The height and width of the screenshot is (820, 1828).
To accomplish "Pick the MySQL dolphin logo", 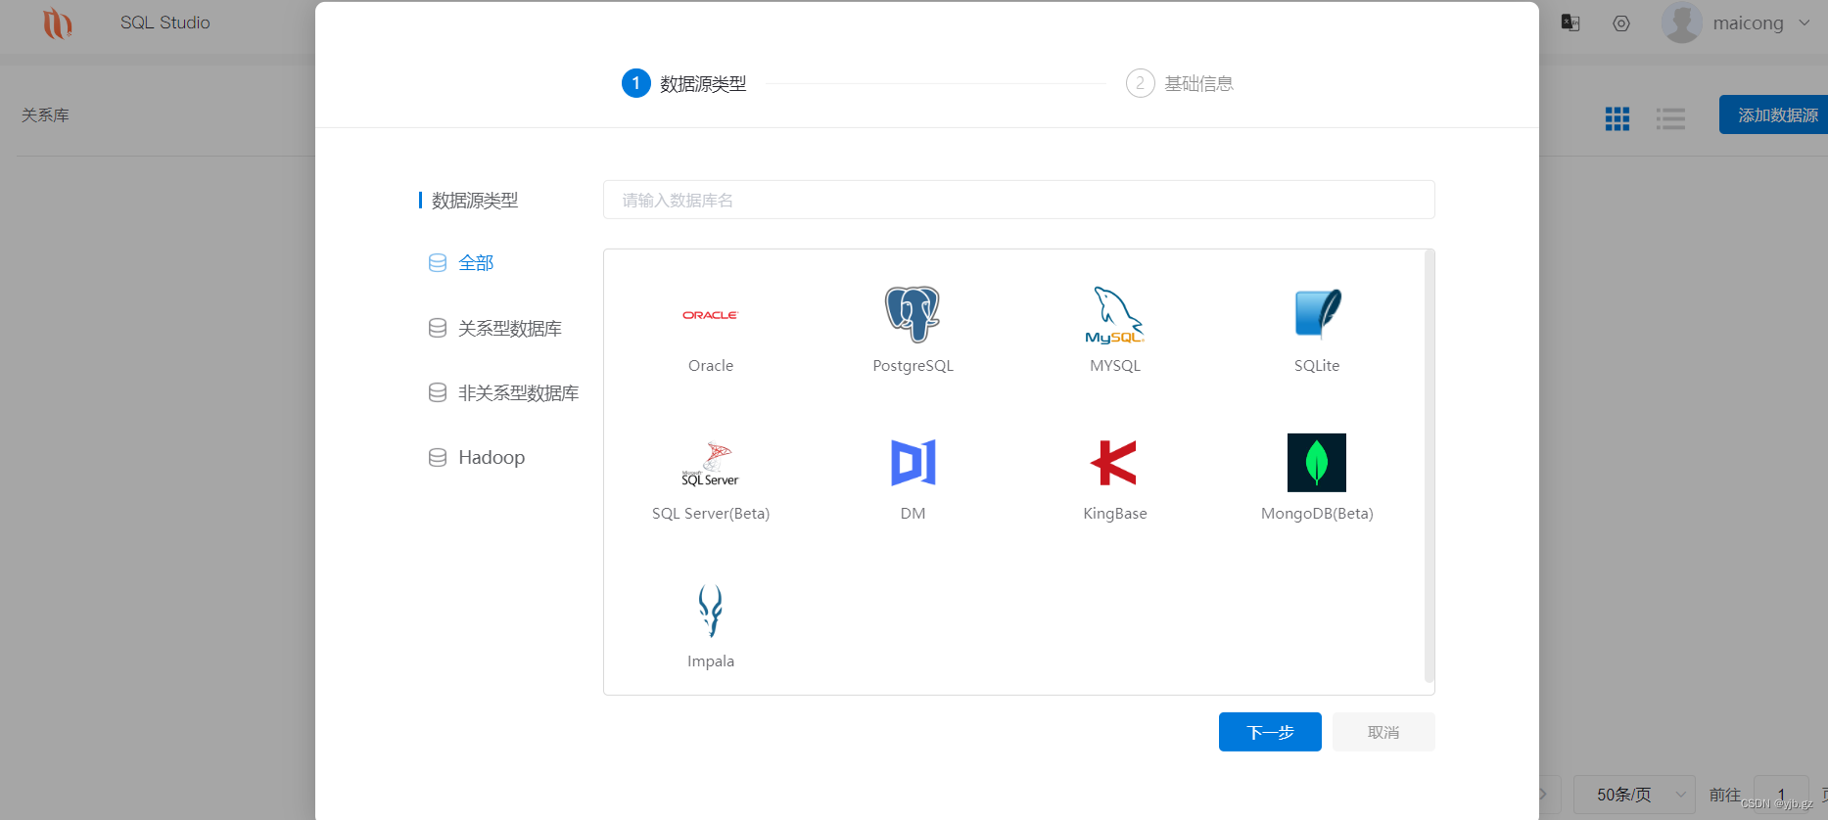I will (x=1114, y=315).
